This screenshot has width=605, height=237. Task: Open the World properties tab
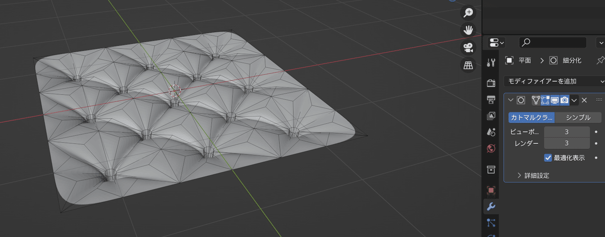point(491,148)
